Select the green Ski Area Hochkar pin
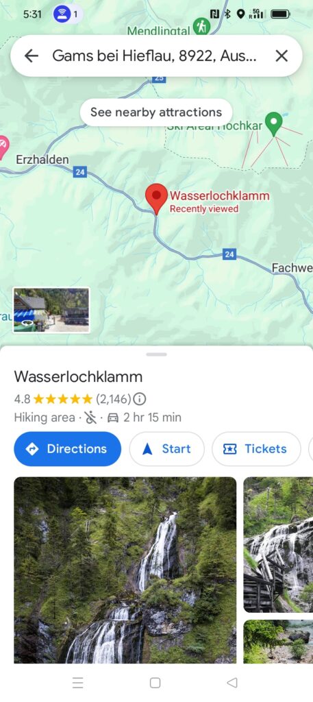 pyautogui.click(x=274, y=125)
